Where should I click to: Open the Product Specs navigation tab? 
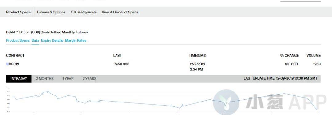click(18, 12)
